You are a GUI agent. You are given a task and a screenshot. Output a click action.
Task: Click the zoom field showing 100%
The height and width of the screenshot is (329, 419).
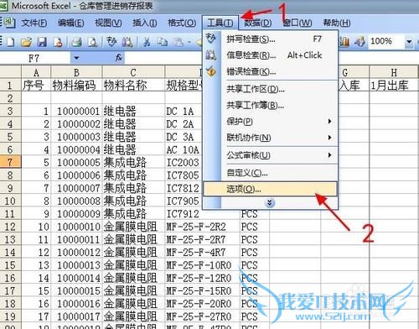386,42
